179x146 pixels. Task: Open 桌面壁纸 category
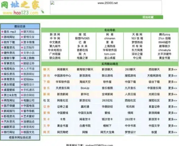[9, 90]
